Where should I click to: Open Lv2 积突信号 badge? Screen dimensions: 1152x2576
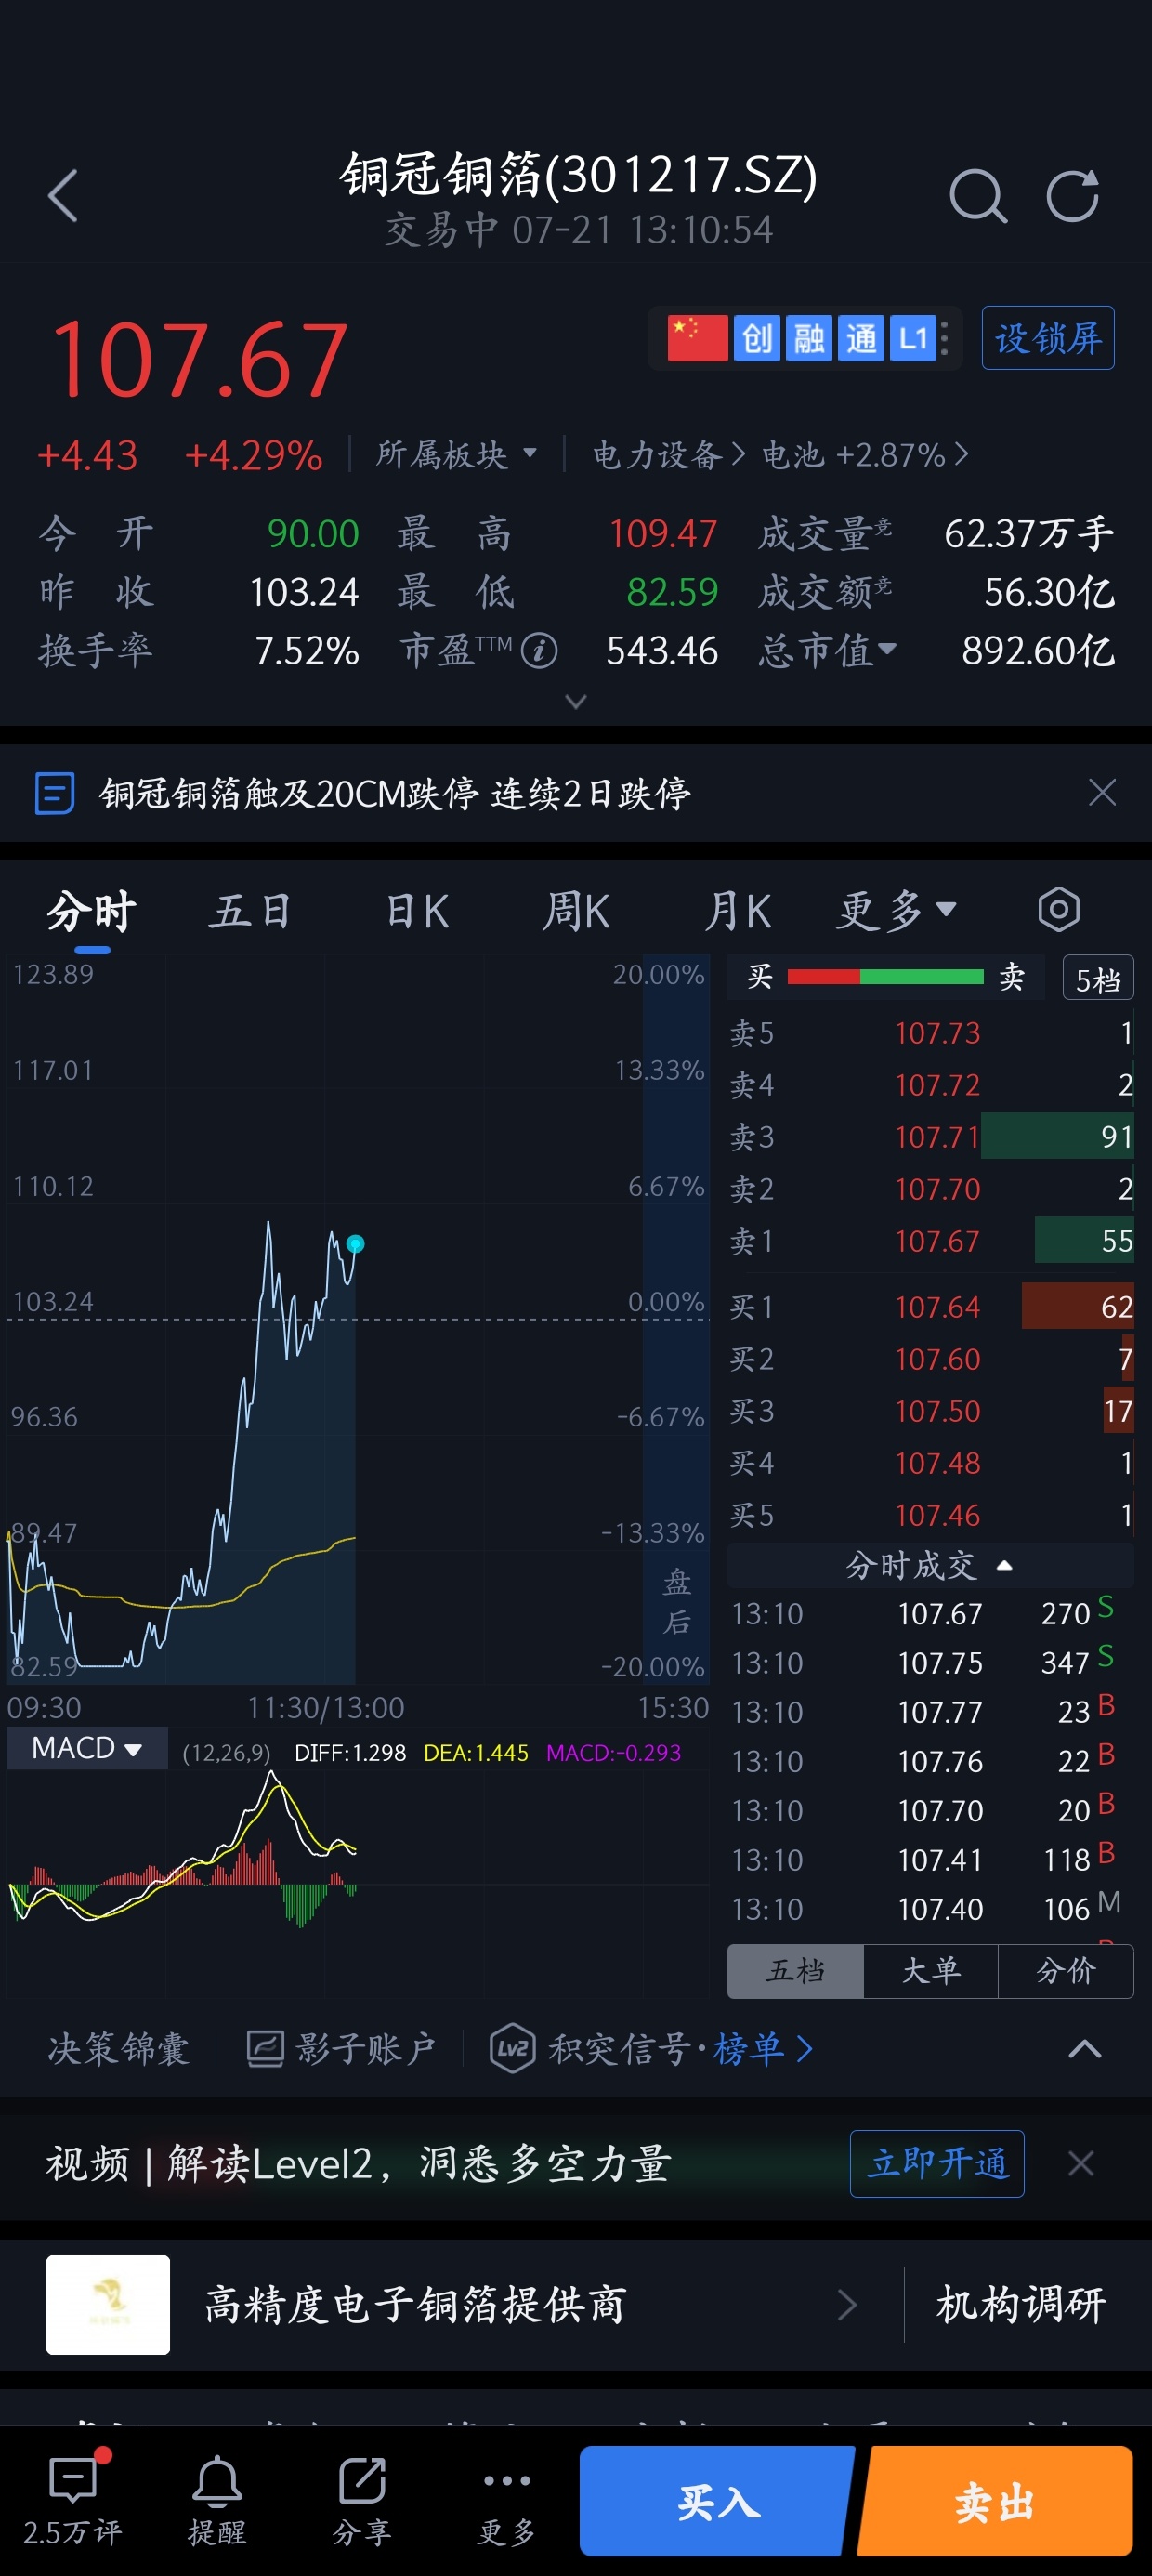513,2049
